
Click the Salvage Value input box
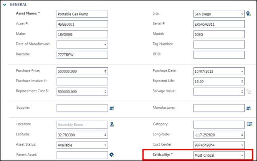(x=219, y=92)
